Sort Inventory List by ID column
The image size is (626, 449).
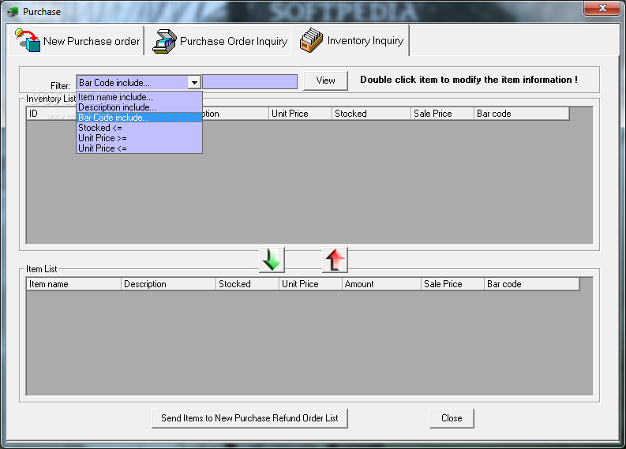[51, 114]
